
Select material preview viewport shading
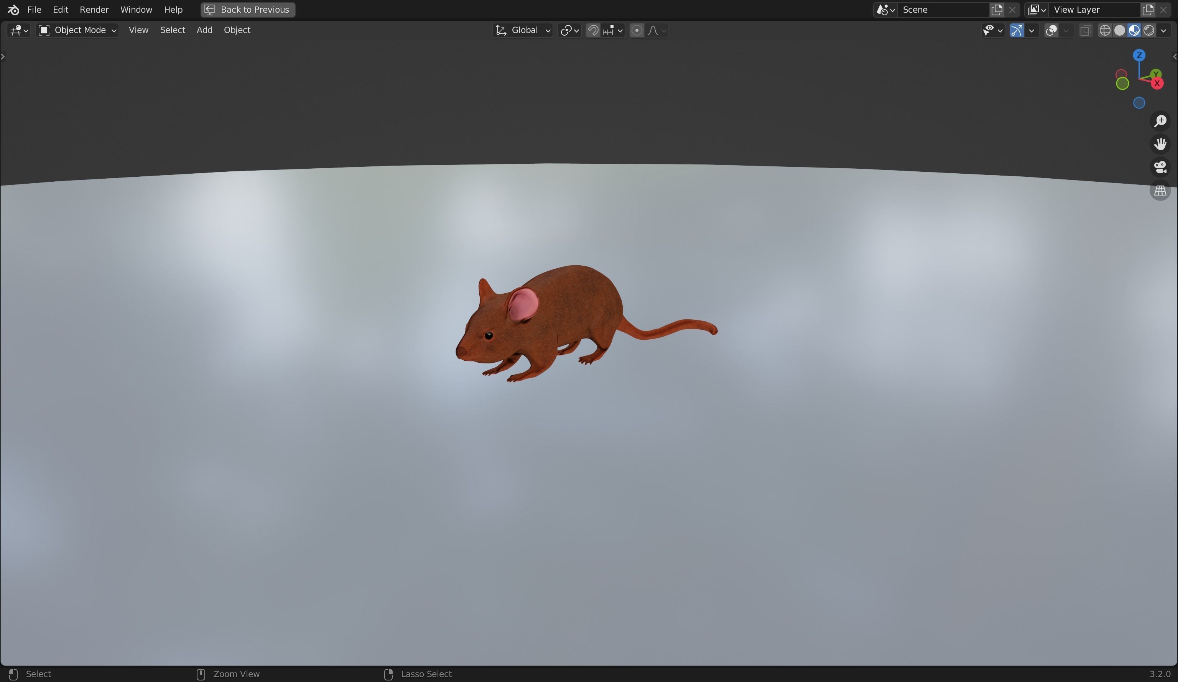click(1134, 30)
